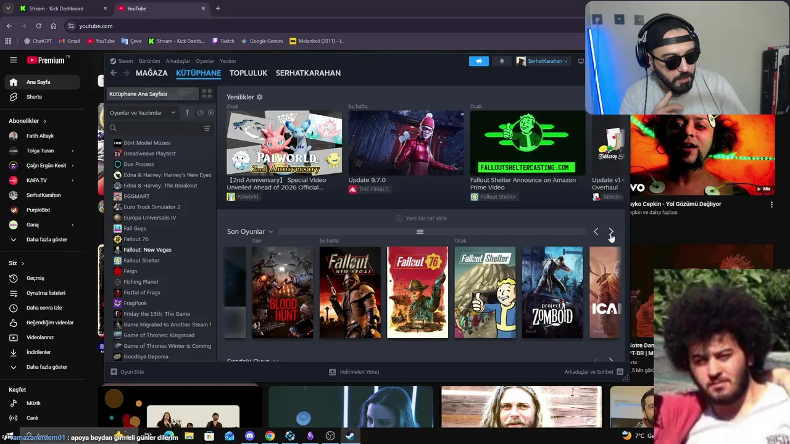Open the Fallout 76 game cover

[417, 292]
